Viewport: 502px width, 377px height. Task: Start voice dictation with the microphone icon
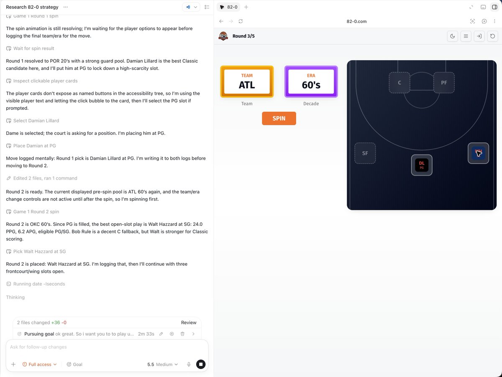[x=189, y=364]
